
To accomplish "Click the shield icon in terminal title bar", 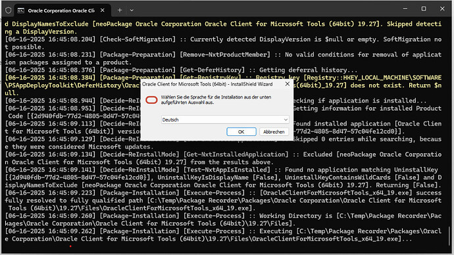I will tap(8, 11).
